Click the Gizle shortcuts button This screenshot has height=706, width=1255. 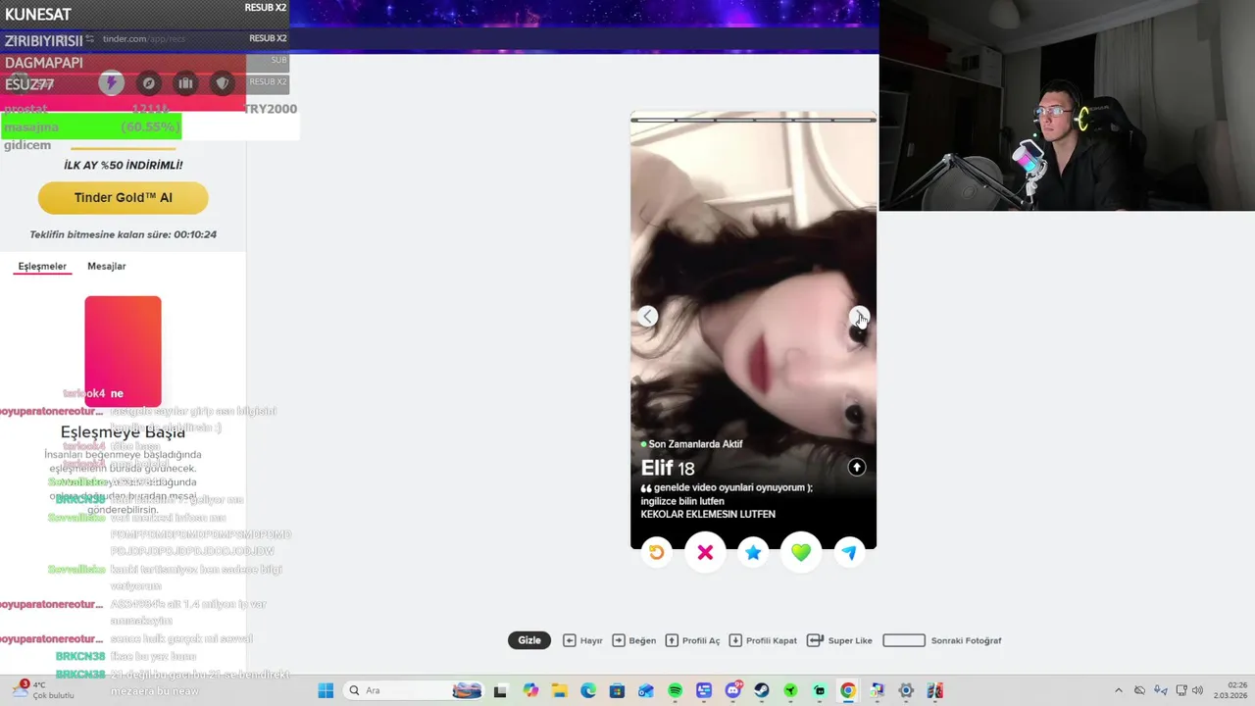coord(529,640)
